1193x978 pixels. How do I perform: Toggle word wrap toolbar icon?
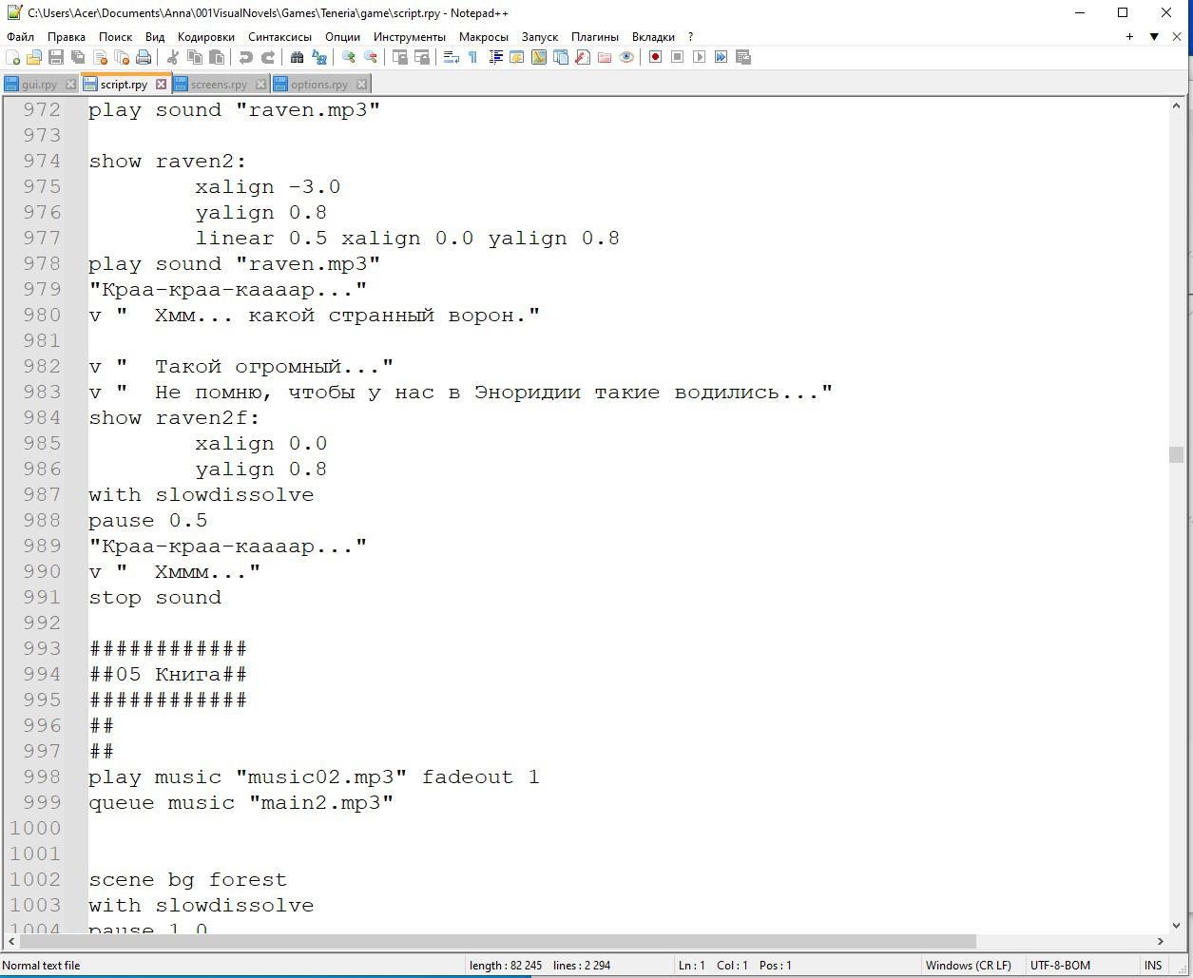[452, 57]
